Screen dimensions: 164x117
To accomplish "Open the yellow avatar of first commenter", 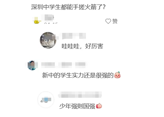I will tap(36, 20).
